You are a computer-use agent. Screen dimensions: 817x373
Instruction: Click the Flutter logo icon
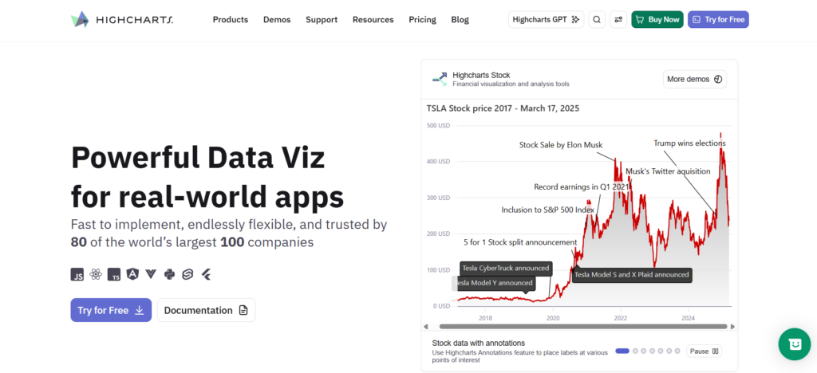pyautogui.click(x=207, y=274)
